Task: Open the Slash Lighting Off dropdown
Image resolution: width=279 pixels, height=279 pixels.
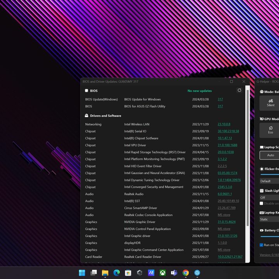Action: tap(269, 198)
